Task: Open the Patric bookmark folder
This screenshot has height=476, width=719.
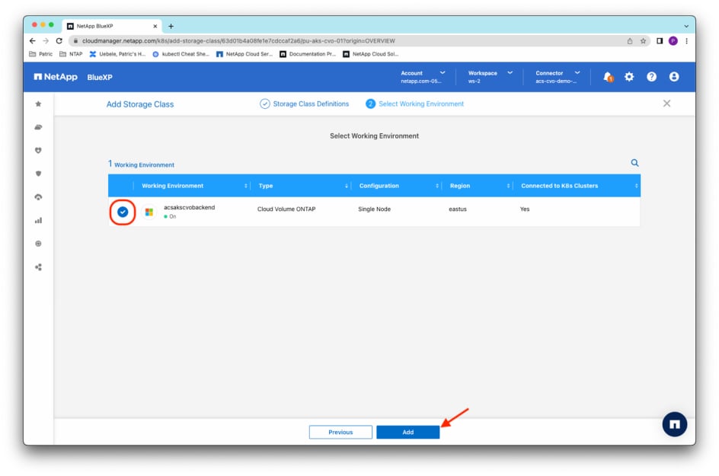Action: (x=41, y=54)
